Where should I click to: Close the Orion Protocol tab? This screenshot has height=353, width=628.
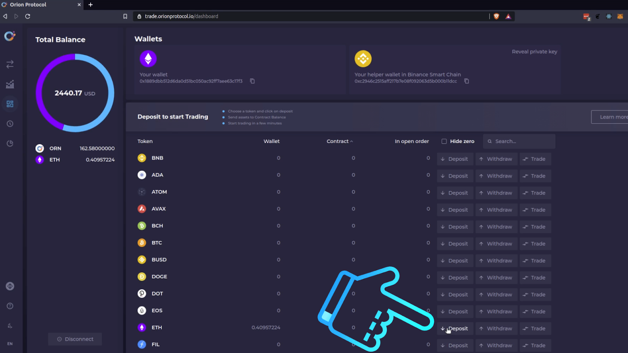[x=79, y=5]
